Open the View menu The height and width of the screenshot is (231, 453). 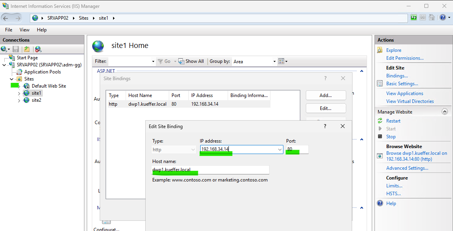(25, 30)
